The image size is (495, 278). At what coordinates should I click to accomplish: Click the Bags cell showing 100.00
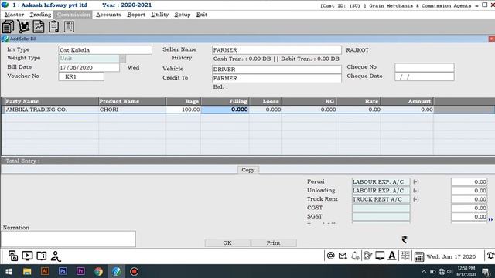[x=183, y=110]
